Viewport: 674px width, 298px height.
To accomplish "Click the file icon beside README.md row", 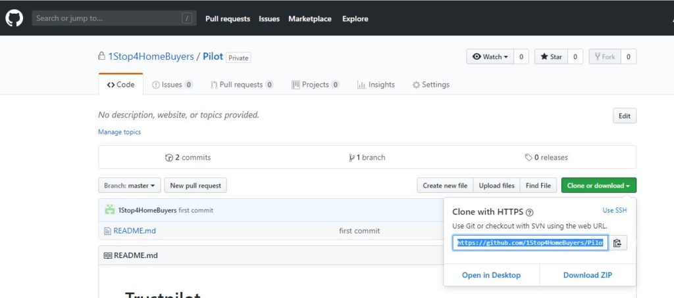I will pyautogui.click(x=107, y=231).
